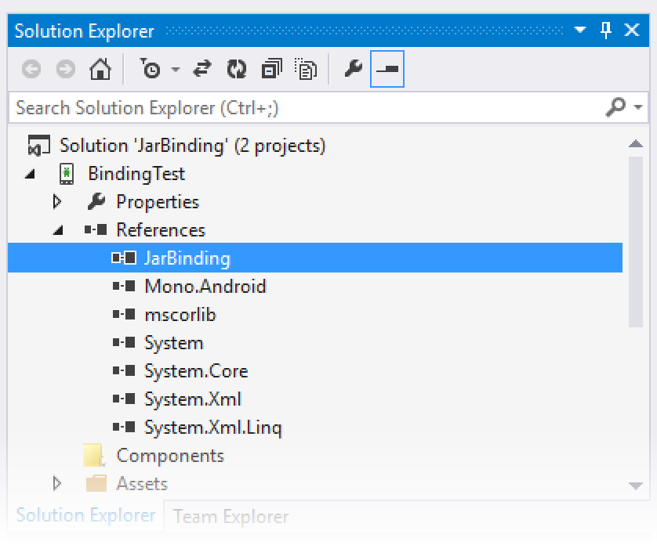Toggle the Preview Selected Items button
The image size is (657, 545).
pos(387,70)
